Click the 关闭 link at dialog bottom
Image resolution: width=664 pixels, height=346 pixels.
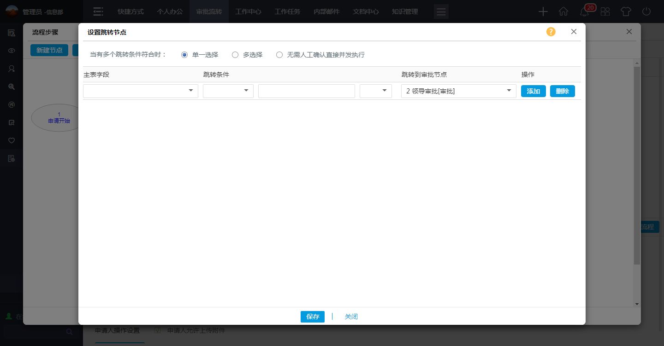click(351, 317)
